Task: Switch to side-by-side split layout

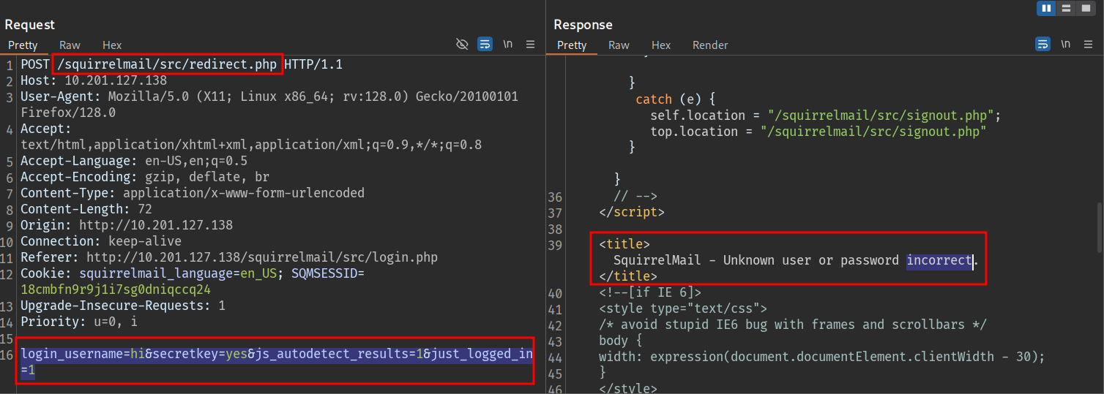Action: coord(1047,9)
